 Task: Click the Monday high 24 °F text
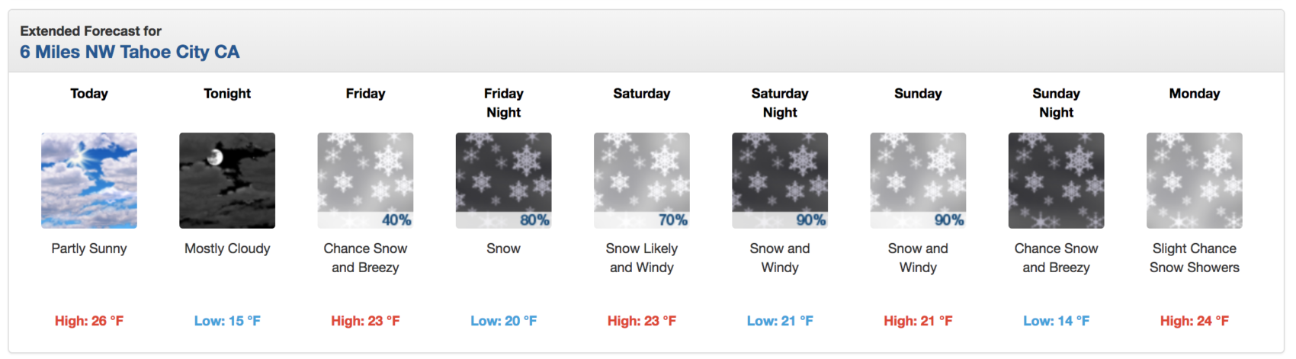(1195, 321)
